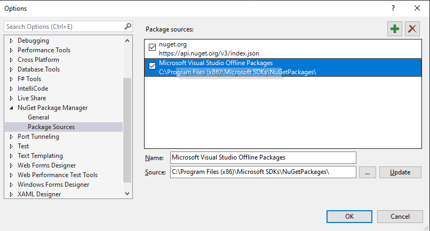Select the Live Share category

(x=32, y=98)
